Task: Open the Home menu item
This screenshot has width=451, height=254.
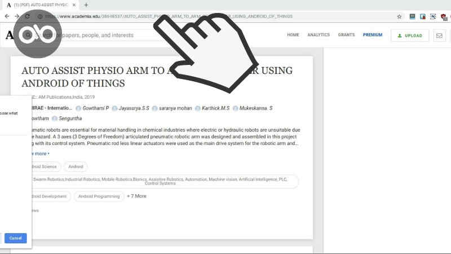Action: click(293, 35)
